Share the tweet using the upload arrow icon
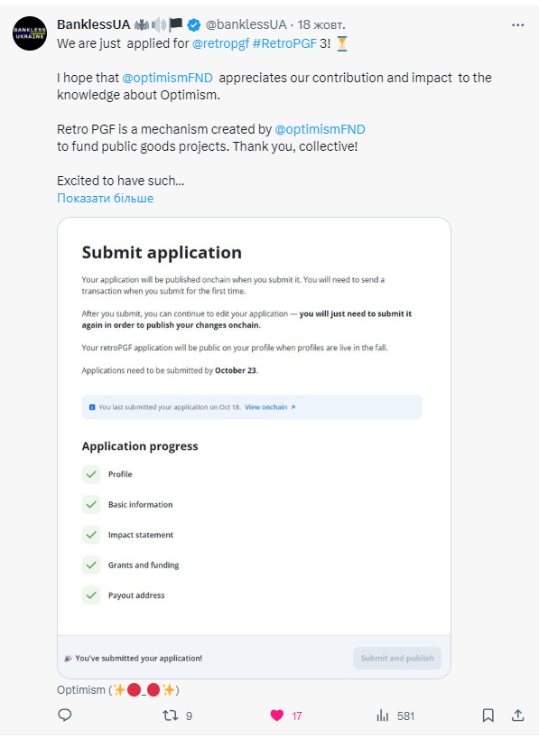The width and height of the screenshot is (539, 739). click(x=518, y=715)
